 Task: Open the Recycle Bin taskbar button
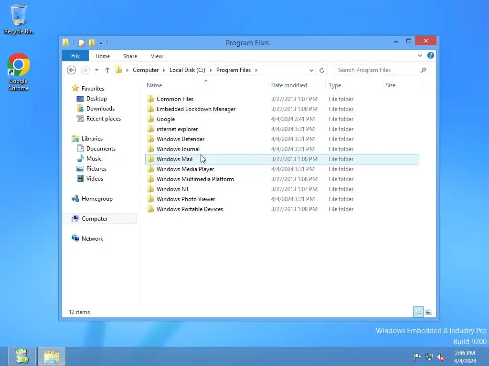tap(22, 356)
